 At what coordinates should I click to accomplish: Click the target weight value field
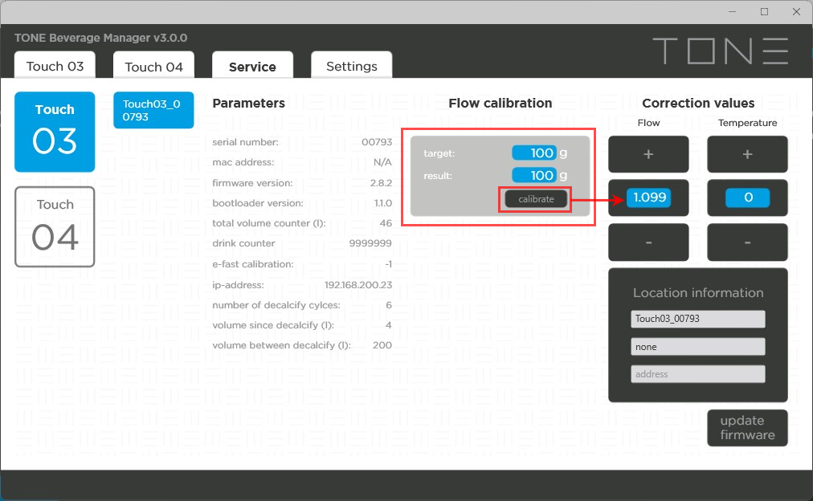(x=534, y=153)
